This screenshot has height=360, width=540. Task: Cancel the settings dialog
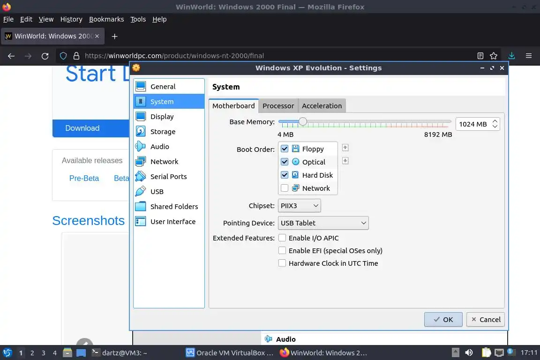486,319
